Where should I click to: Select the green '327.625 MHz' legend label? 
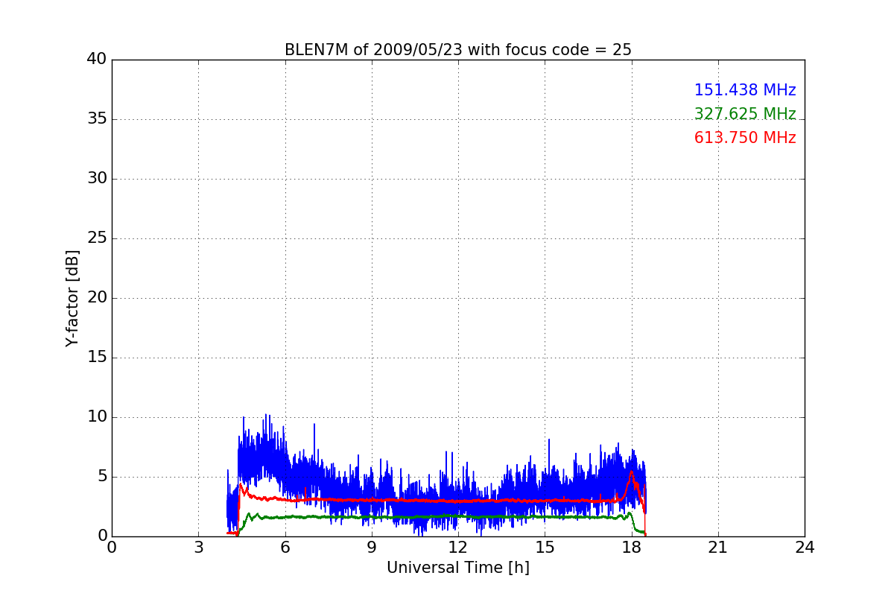tap(745, 114)
